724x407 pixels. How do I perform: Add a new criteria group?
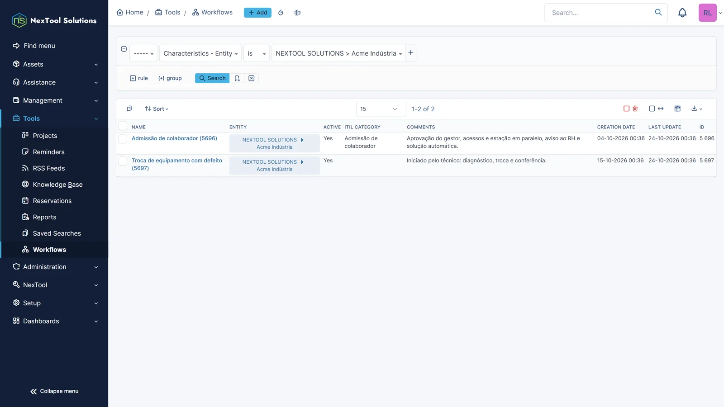(170, 78)
